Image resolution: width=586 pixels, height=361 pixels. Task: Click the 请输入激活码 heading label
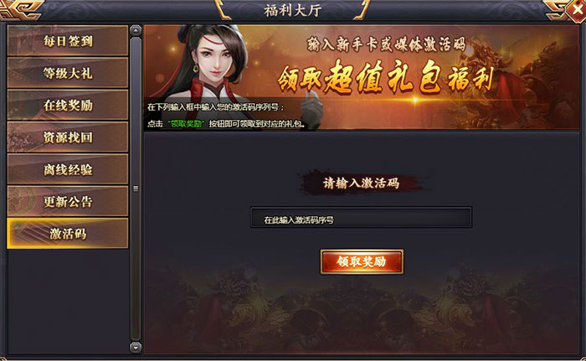tap(361, 183)
